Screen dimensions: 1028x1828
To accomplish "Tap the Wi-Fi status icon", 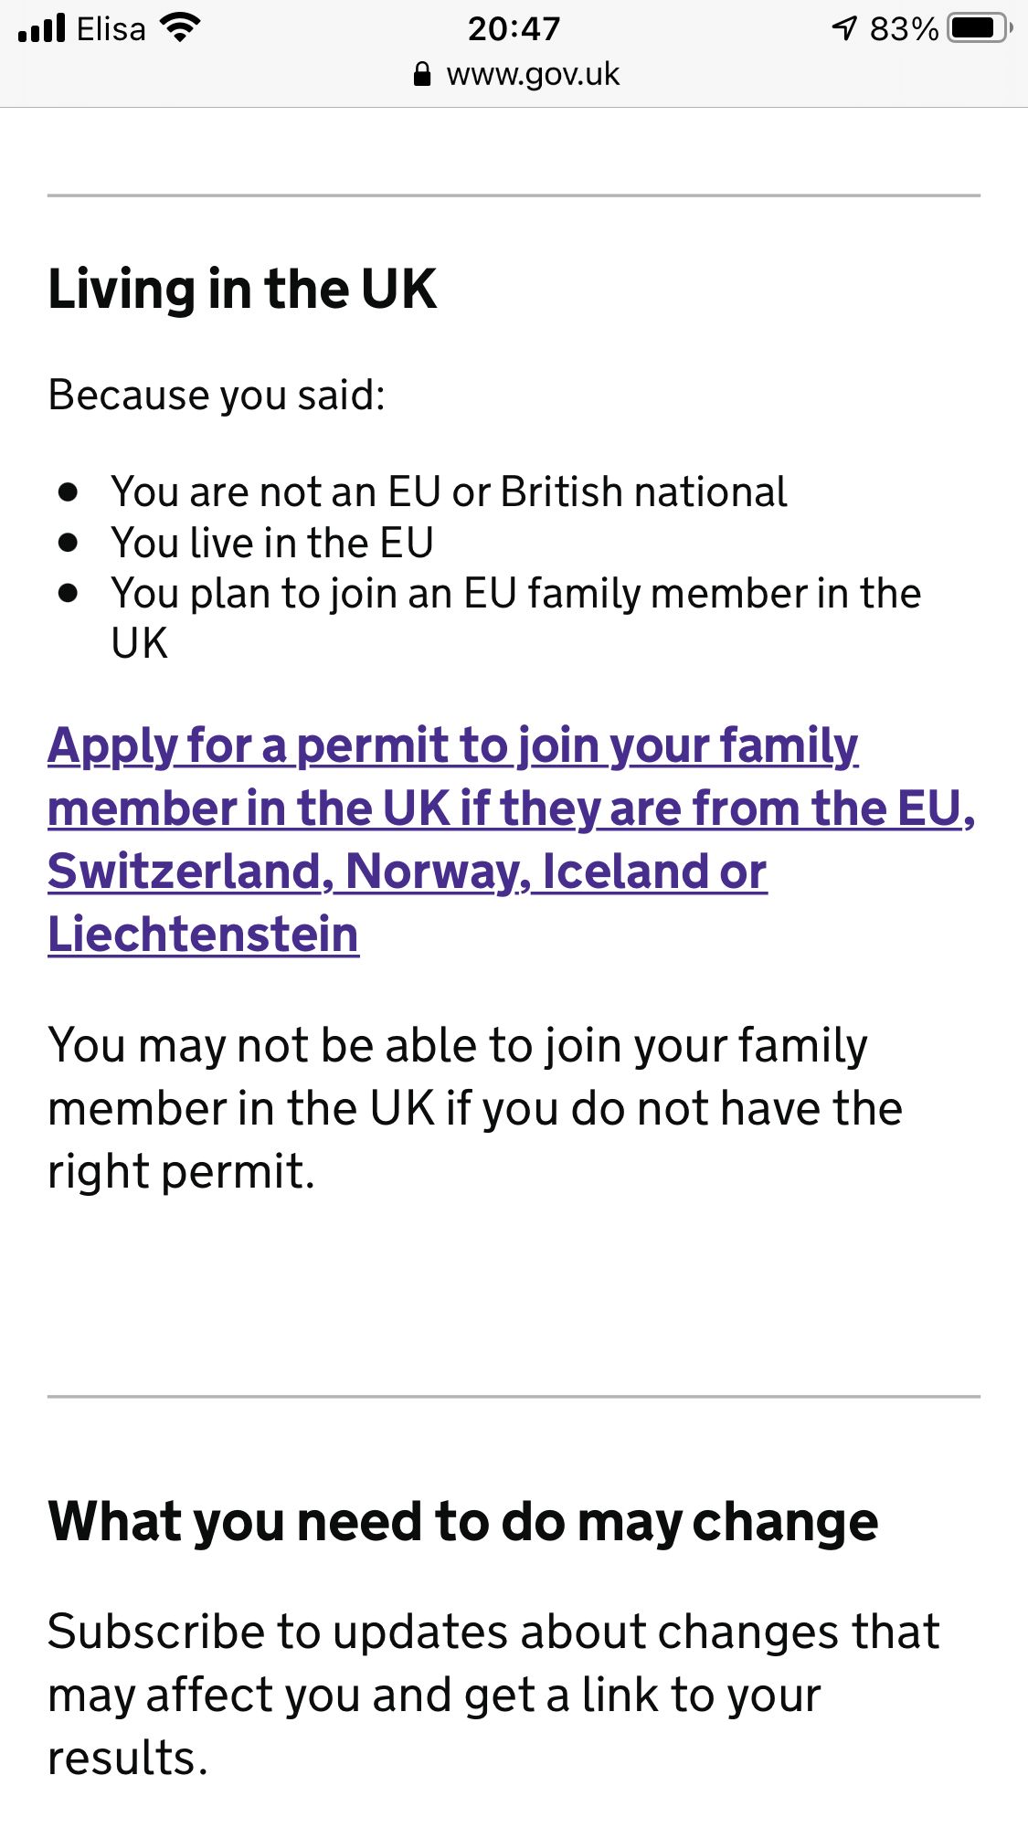I will (x=180, y=28).
